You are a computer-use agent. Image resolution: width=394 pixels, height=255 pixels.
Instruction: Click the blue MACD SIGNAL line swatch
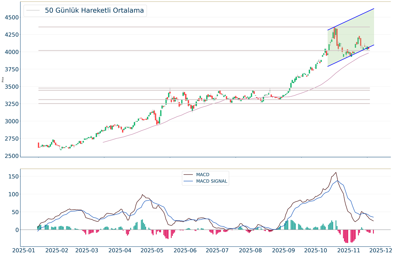click(x=188, y=181)
